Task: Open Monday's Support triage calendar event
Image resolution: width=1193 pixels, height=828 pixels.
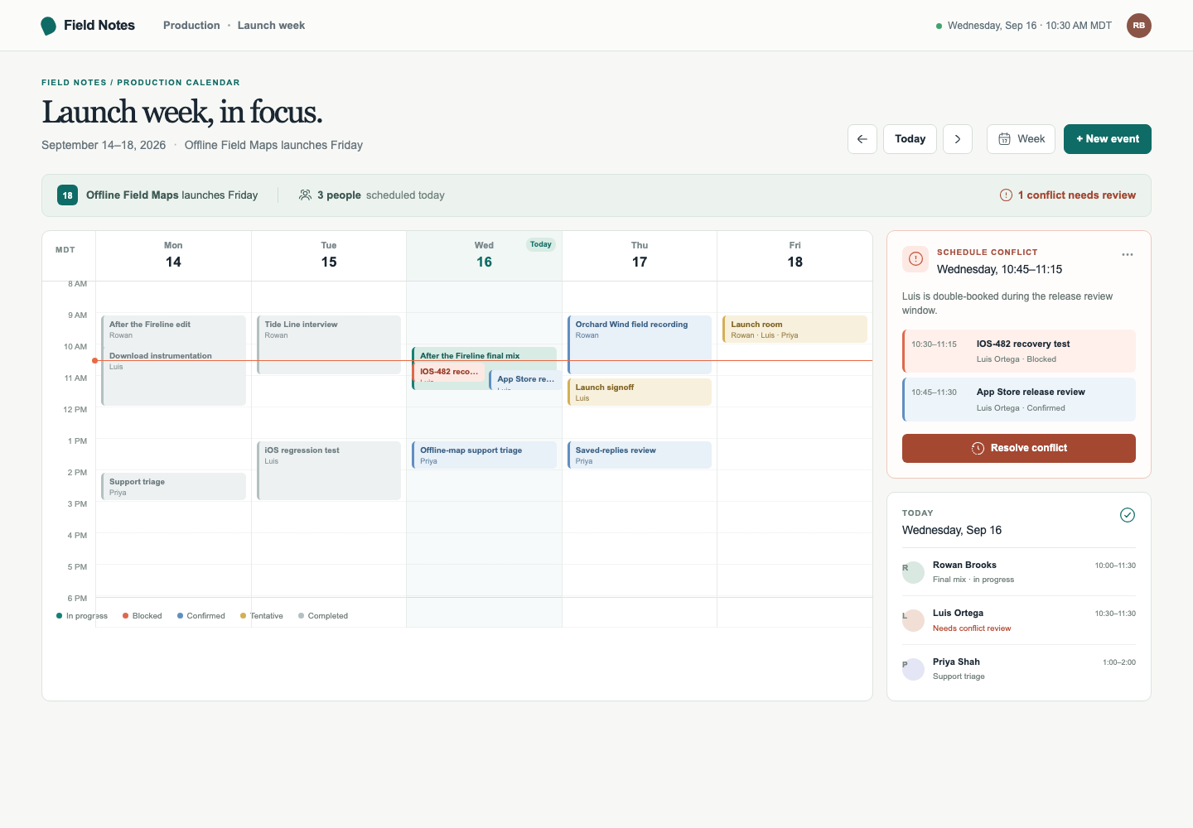Action: click(173, 486)
